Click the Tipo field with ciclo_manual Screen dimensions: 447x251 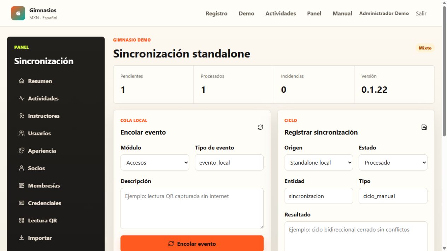tap(393, 196)
